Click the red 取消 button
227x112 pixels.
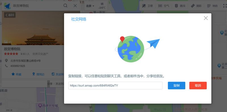click(198, 86)
